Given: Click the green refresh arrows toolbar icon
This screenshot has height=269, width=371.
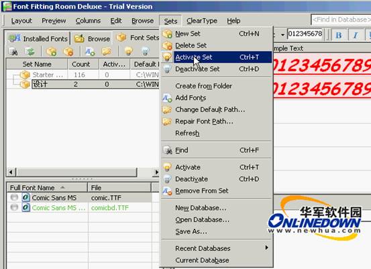Looking at the screenshot, I should [x=30, y=52].
